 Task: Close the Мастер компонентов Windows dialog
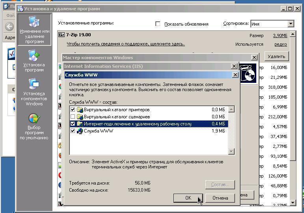[x=254, y=58]
